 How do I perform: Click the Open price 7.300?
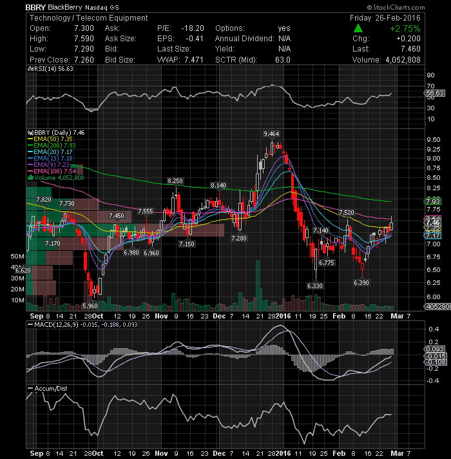click(84, 28)
